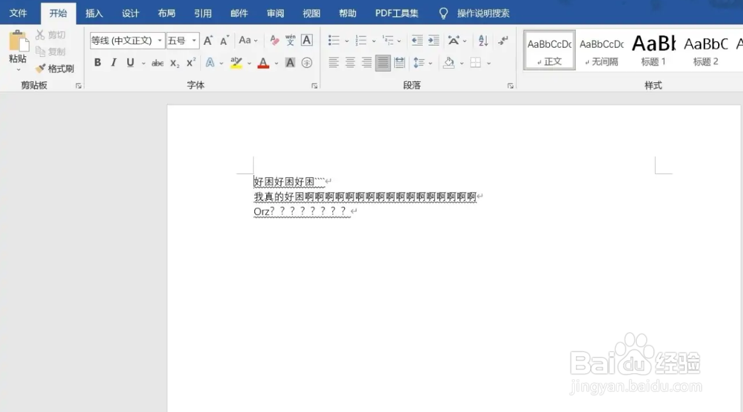The height and width of the screenshot is (412, 743).
Task: Align text right
Action: pos(366,62)
